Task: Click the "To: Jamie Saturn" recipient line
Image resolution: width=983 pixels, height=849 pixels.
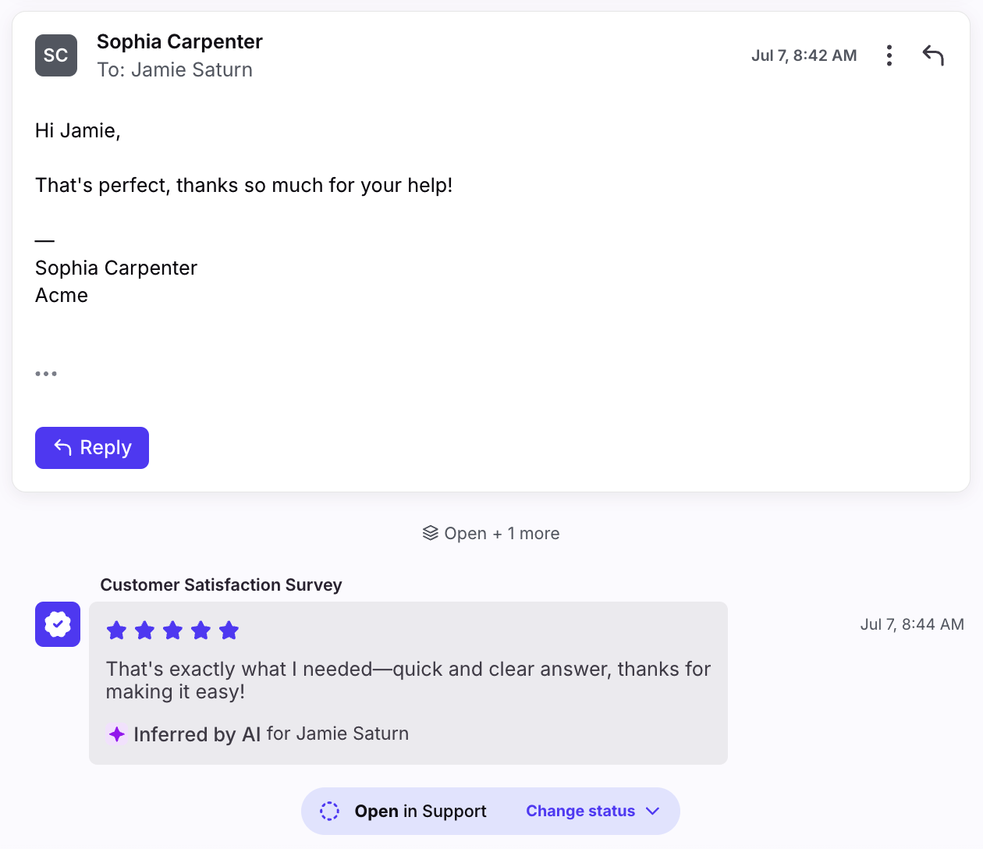Action: (x=175, y=70)
